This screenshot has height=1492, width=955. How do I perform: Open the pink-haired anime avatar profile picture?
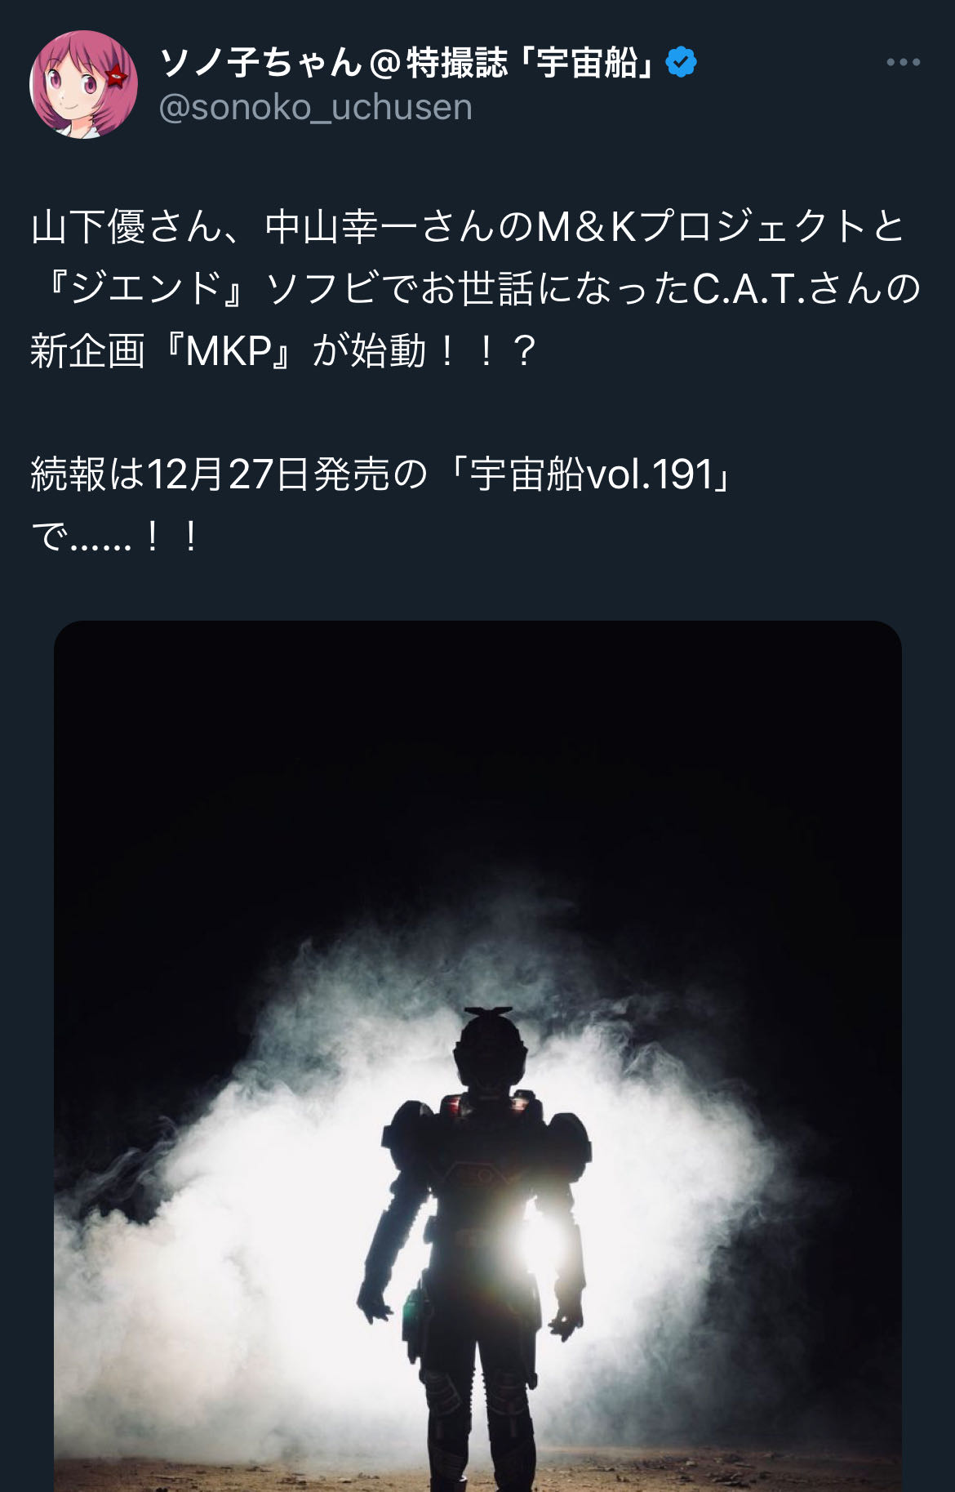[x=83, y=84]
